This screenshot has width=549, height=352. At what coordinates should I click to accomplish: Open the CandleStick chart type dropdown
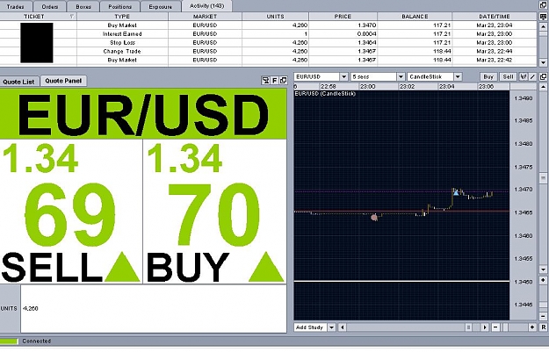(x=458, y=76)
